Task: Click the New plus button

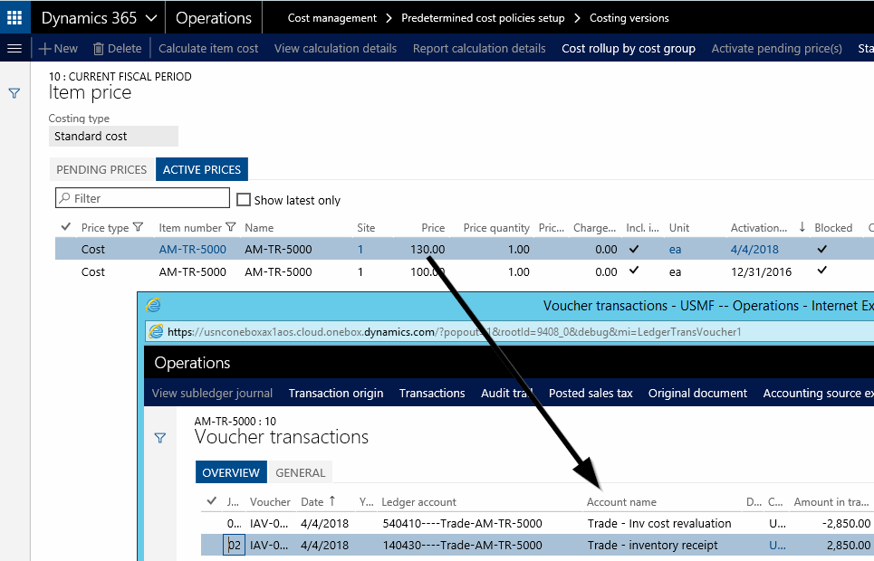Action: [x=59, y=48]
